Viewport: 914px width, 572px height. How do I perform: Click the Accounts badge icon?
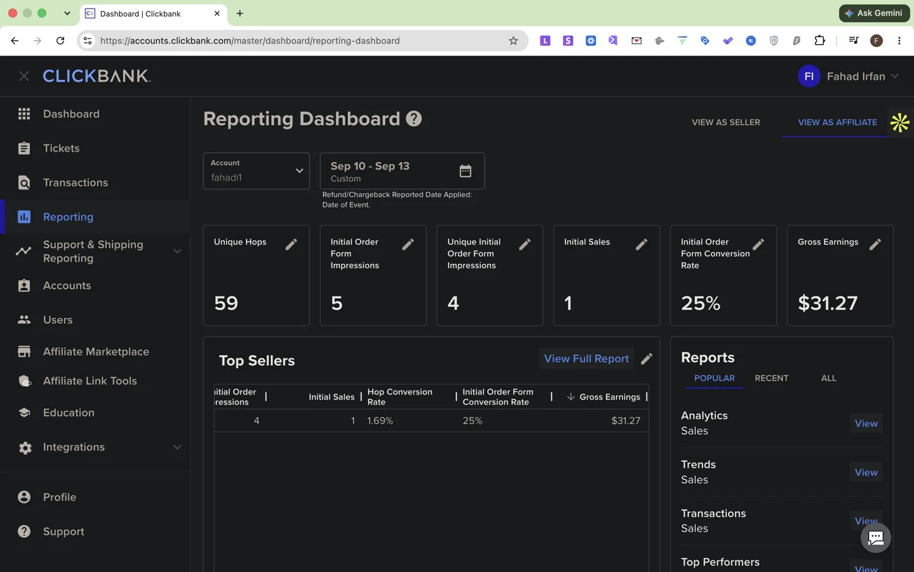coord(24,285)
